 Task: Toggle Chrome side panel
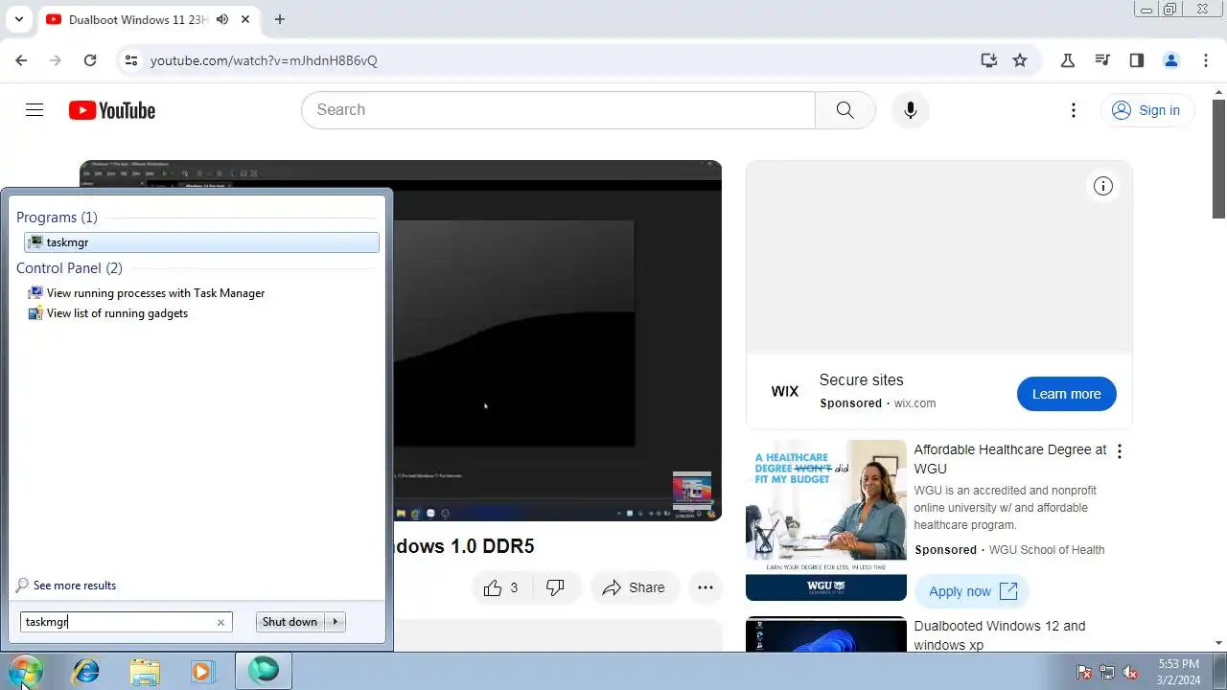pyautogui.click(x=1137, y=60)
